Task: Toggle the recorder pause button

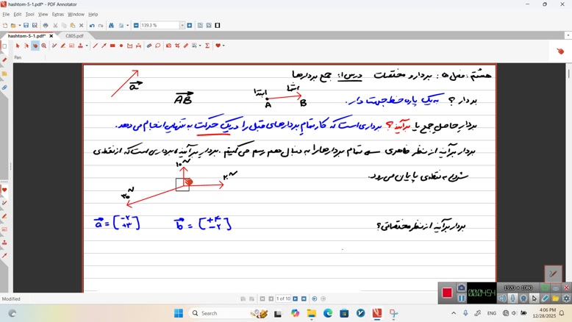Action: (462, 298)
